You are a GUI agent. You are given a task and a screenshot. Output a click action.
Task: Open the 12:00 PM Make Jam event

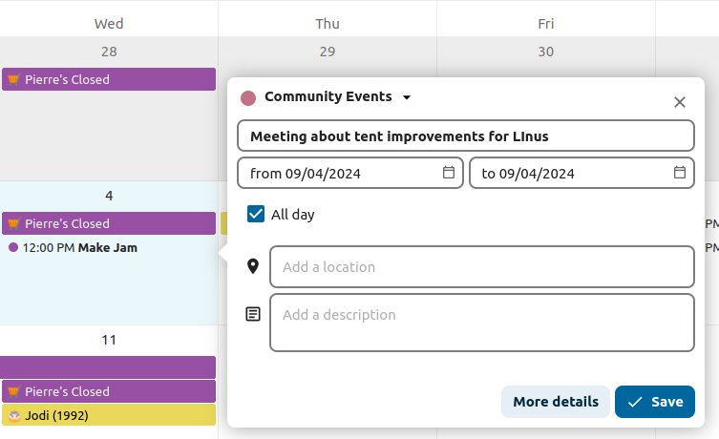[80, 247]
